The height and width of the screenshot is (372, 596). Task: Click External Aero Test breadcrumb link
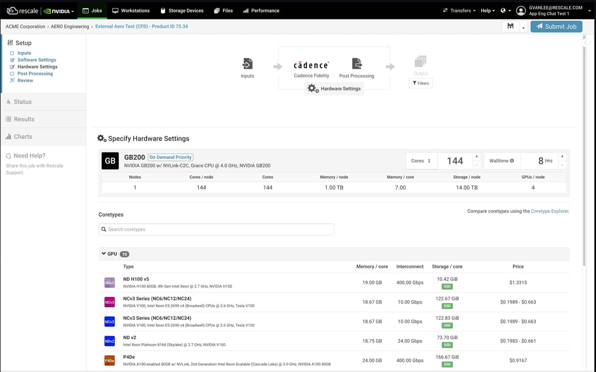(x=142, y=26)
